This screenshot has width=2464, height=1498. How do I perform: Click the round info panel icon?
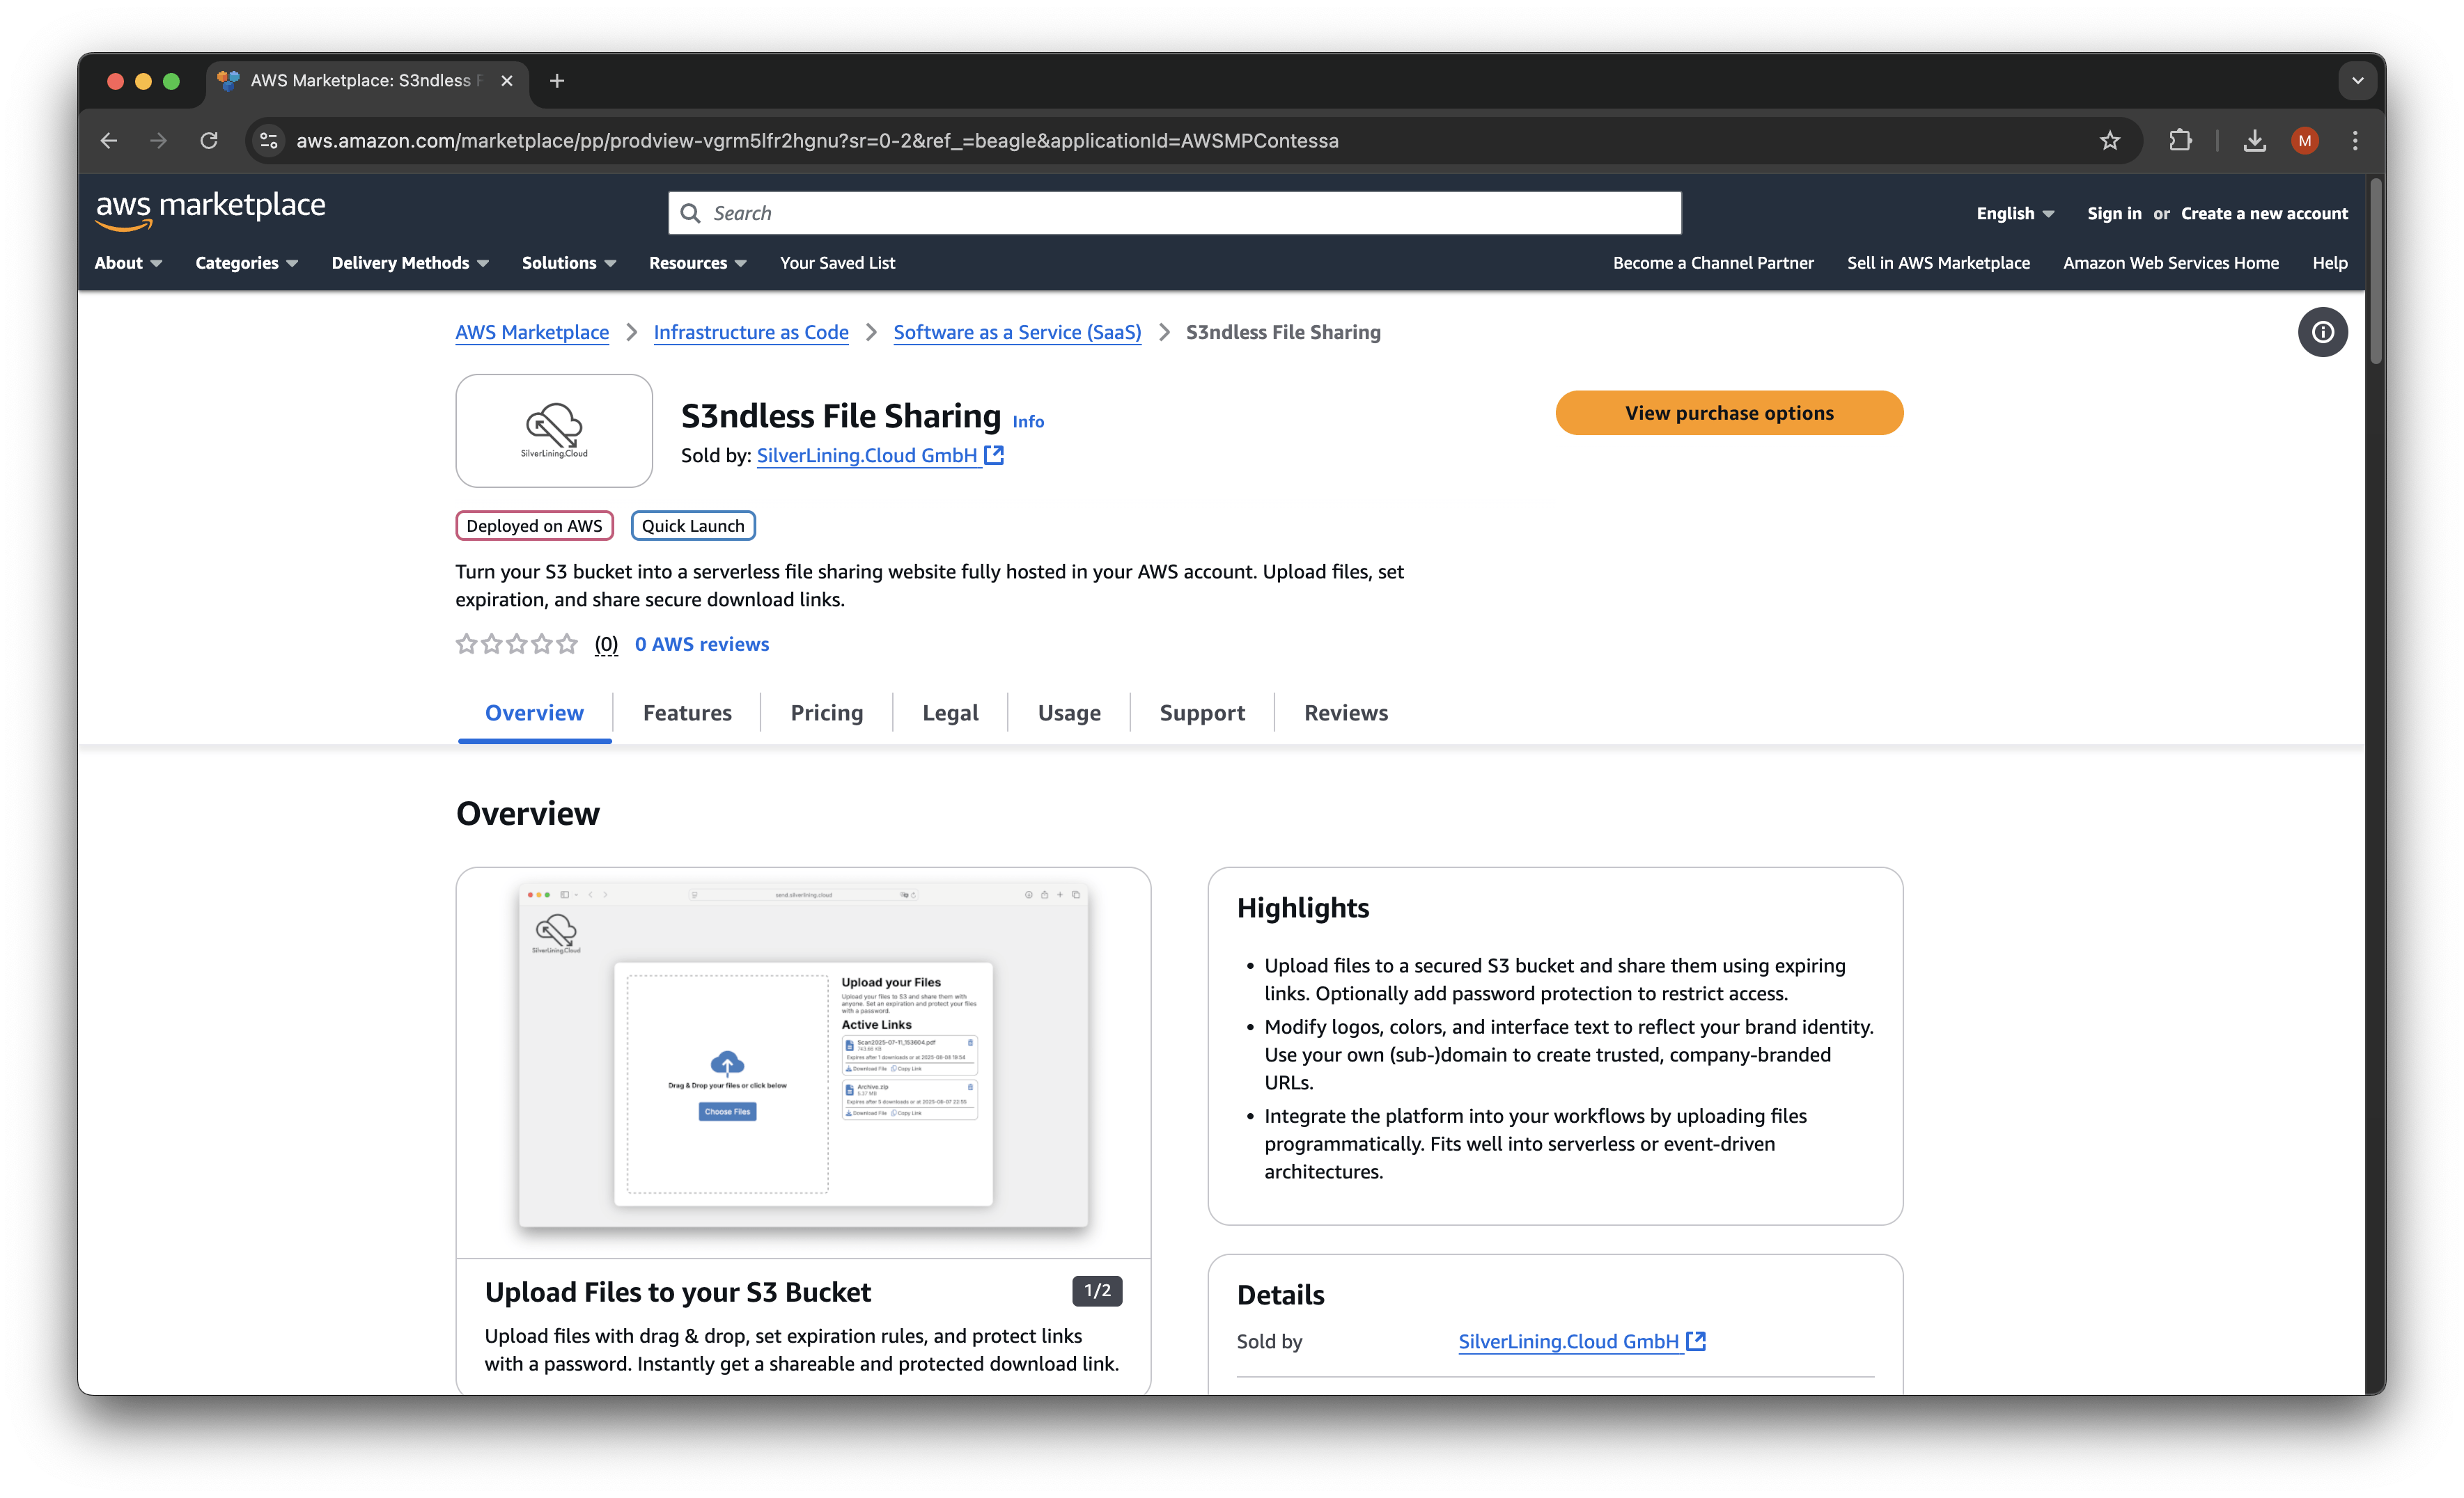[2322, 333]
